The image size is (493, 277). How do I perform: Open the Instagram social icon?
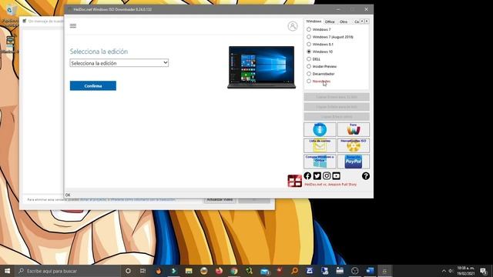click(x=327, y=176)
